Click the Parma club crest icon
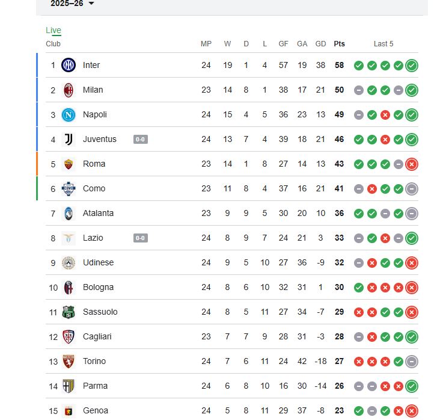The width and height of the screenshot is (446, 420). point(69,386)
